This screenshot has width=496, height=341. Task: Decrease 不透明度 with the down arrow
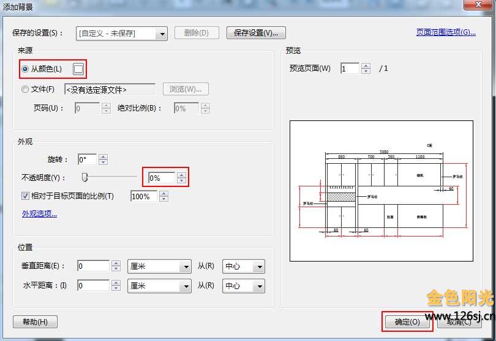[x=181, y=180]
